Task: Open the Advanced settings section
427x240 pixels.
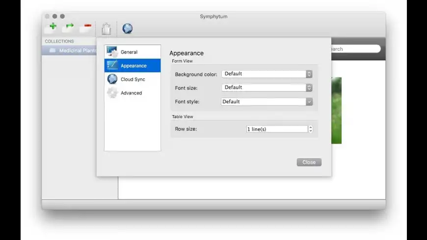Action: tap(133, 93)
